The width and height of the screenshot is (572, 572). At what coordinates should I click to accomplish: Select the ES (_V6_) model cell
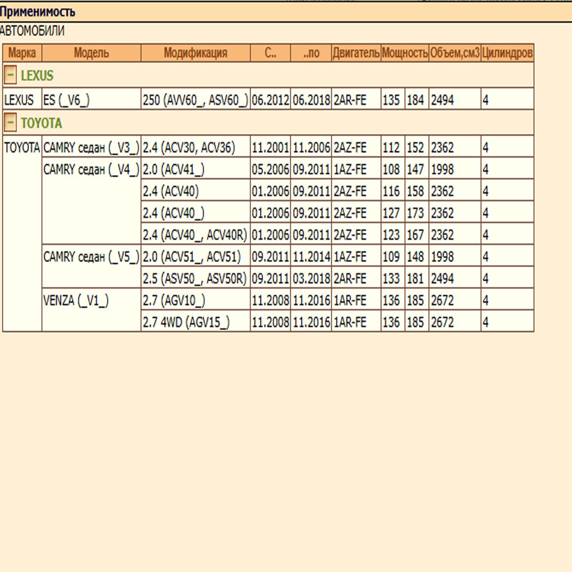66,100
